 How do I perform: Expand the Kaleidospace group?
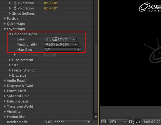(5, 101)
